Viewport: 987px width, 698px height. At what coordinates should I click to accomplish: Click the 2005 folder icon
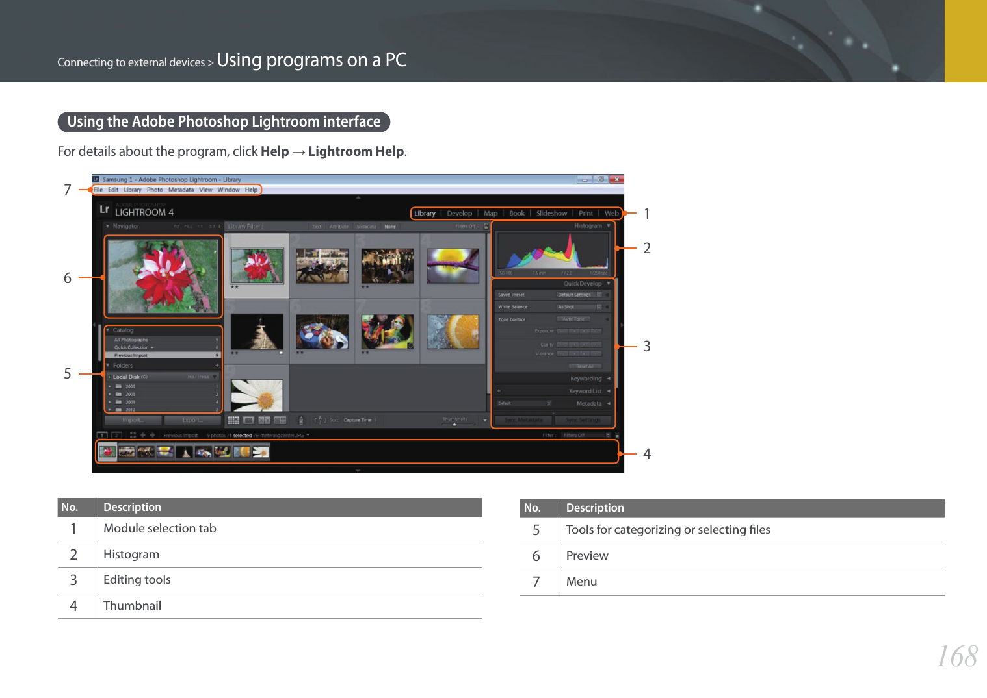click(119, 386)
